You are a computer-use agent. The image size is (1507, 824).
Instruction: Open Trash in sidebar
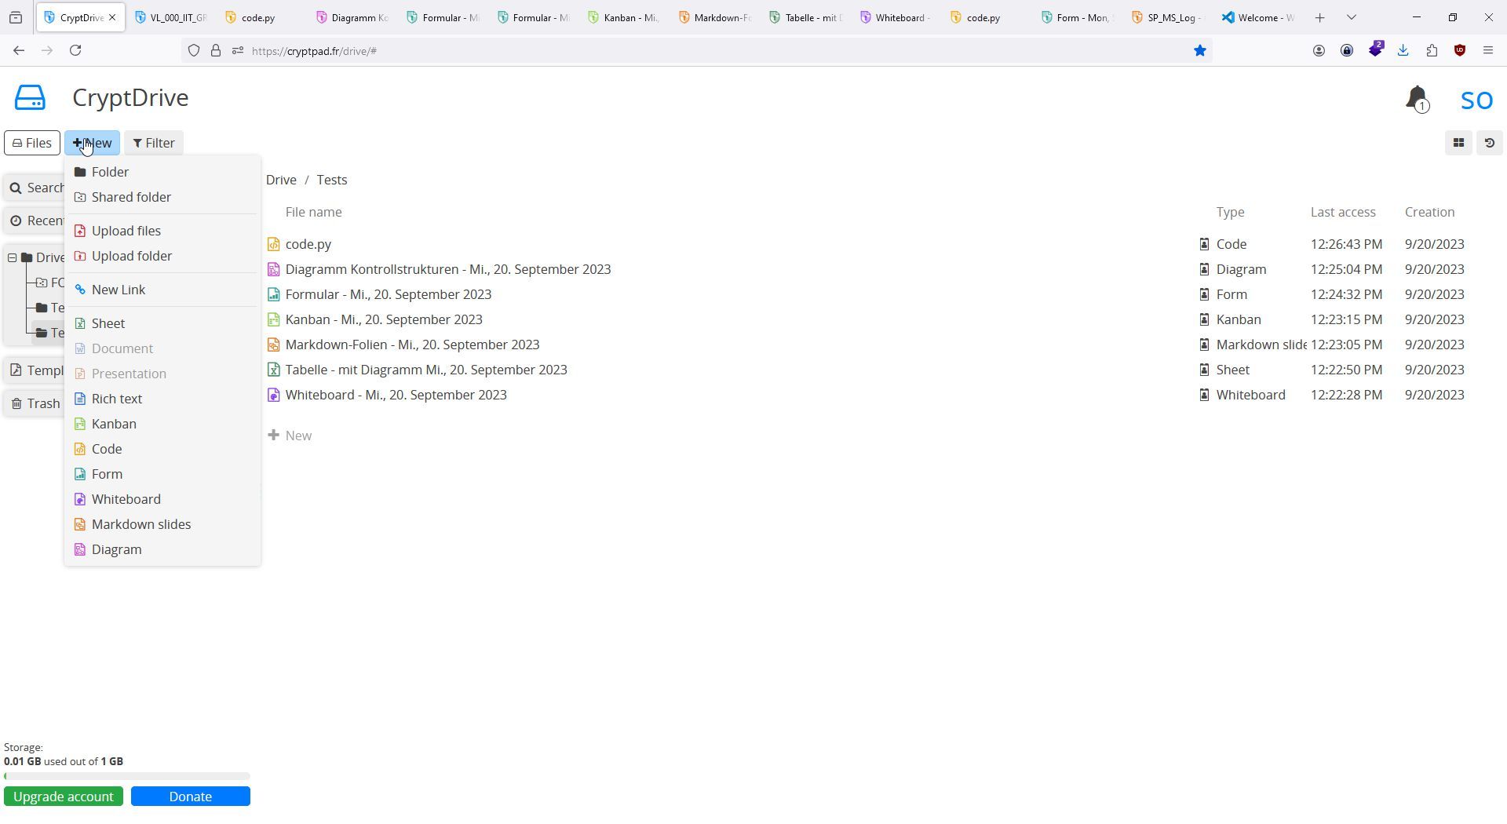(x=35, y=403)
